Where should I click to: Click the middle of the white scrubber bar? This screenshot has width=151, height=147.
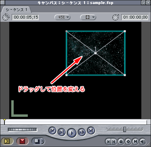(76, 122)
